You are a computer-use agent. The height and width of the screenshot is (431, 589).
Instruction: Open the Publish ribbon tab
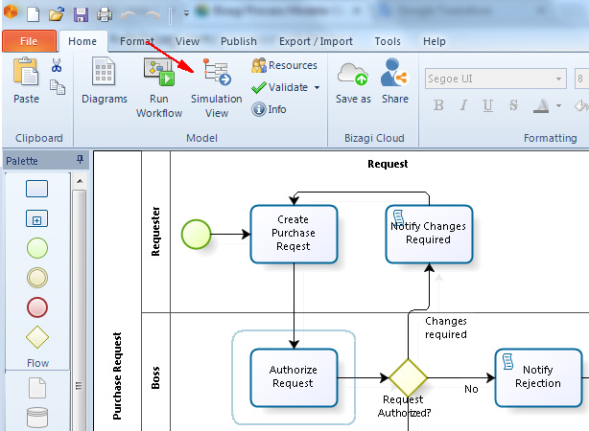click(x=239, y=41)
